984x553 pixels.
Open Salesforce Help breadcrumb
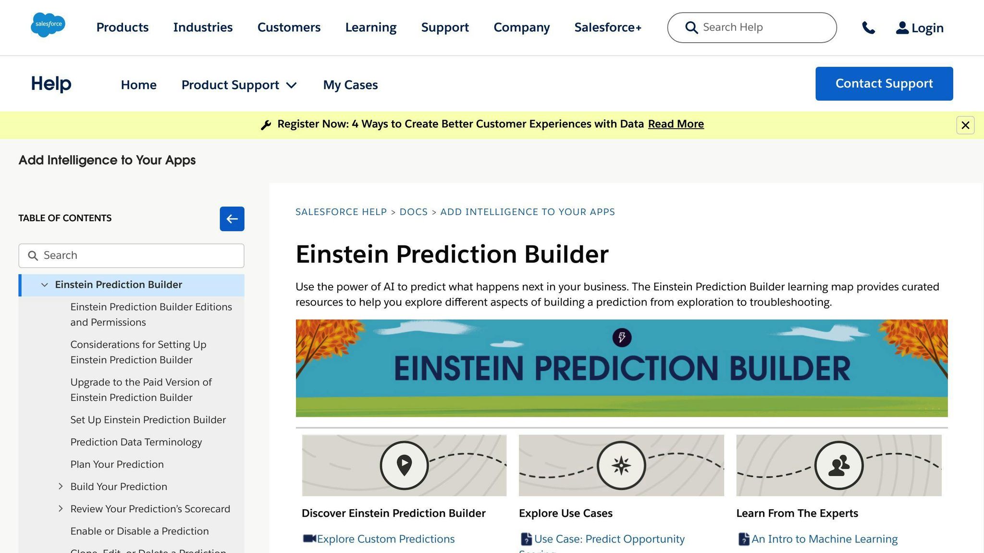[x=341, y=212]
